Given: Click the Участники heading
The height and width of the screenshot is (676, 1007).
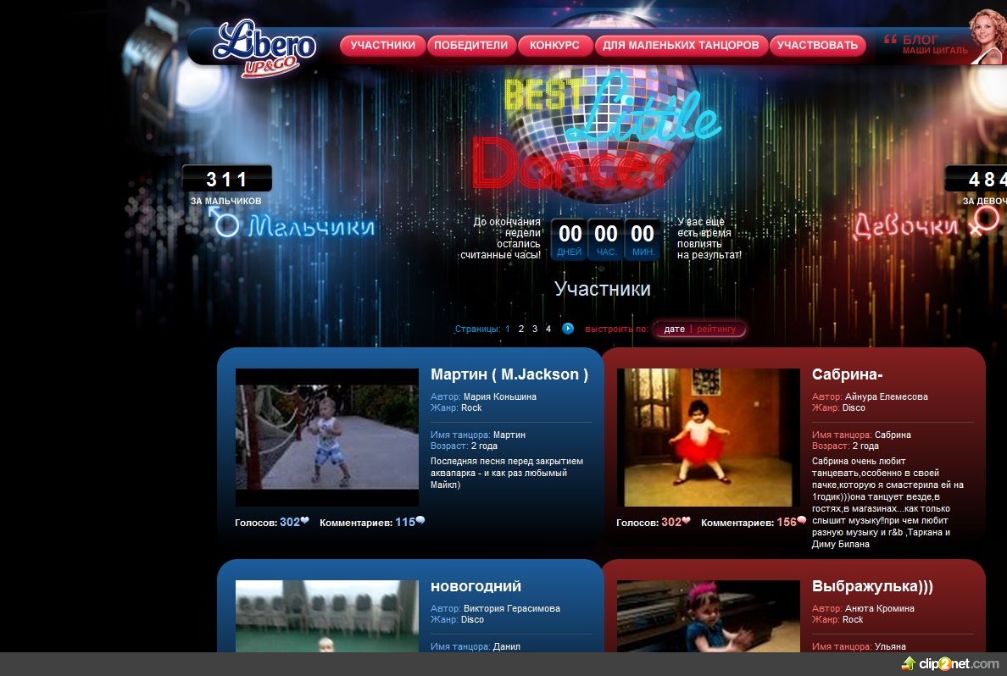Looking at the screenshot, I should tap(603, 289).
